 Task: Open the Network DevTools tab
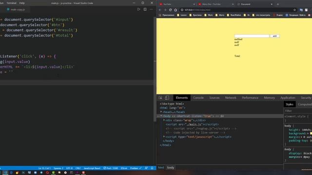pyautogui.click(x=231, y=98)
